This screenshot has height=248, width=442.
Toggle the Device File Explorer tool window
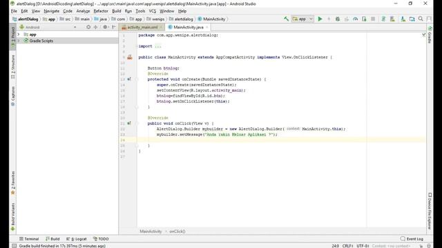point(430,211)
